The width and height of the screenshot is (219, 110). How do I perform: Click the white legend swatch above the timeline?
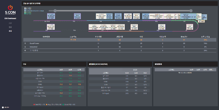click(x=25, y=8)
